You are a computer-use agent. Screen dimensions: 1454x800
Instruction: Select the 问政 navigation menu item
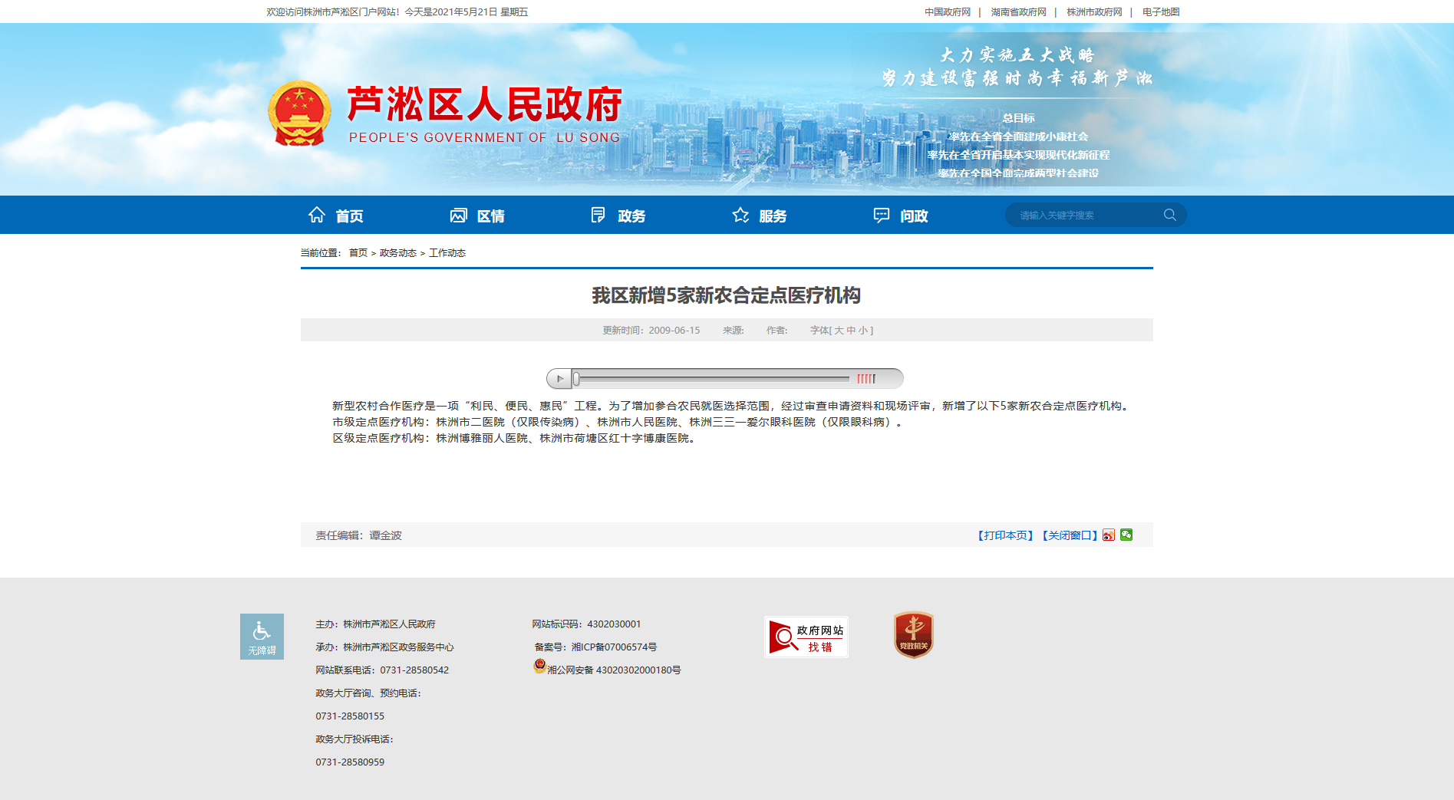[901, 216]
